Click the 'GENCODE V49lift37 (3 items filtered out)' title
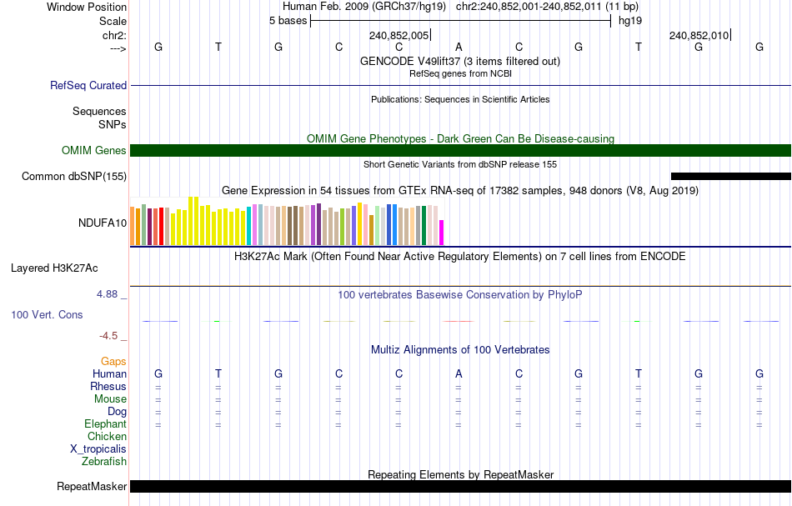 460,61
